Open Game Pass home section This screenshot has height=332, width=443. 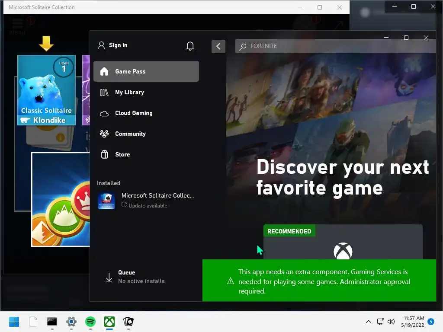tap(146, 71)
